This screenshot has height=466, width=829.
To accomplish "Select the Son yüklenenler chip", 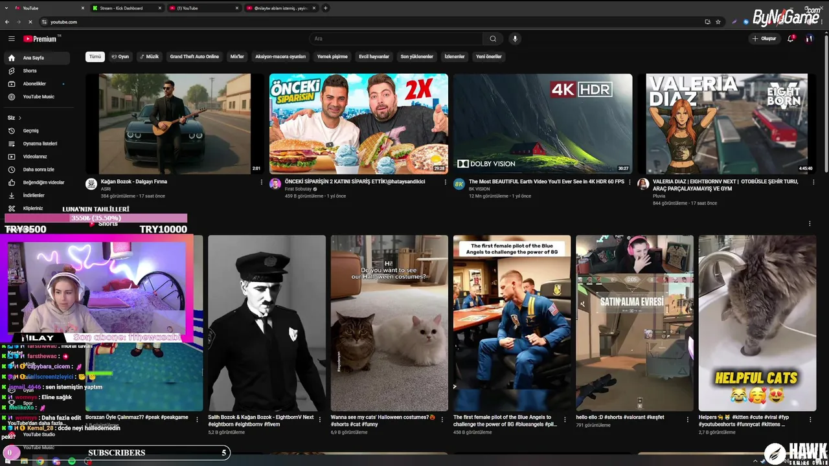I will tap(416, 56).
